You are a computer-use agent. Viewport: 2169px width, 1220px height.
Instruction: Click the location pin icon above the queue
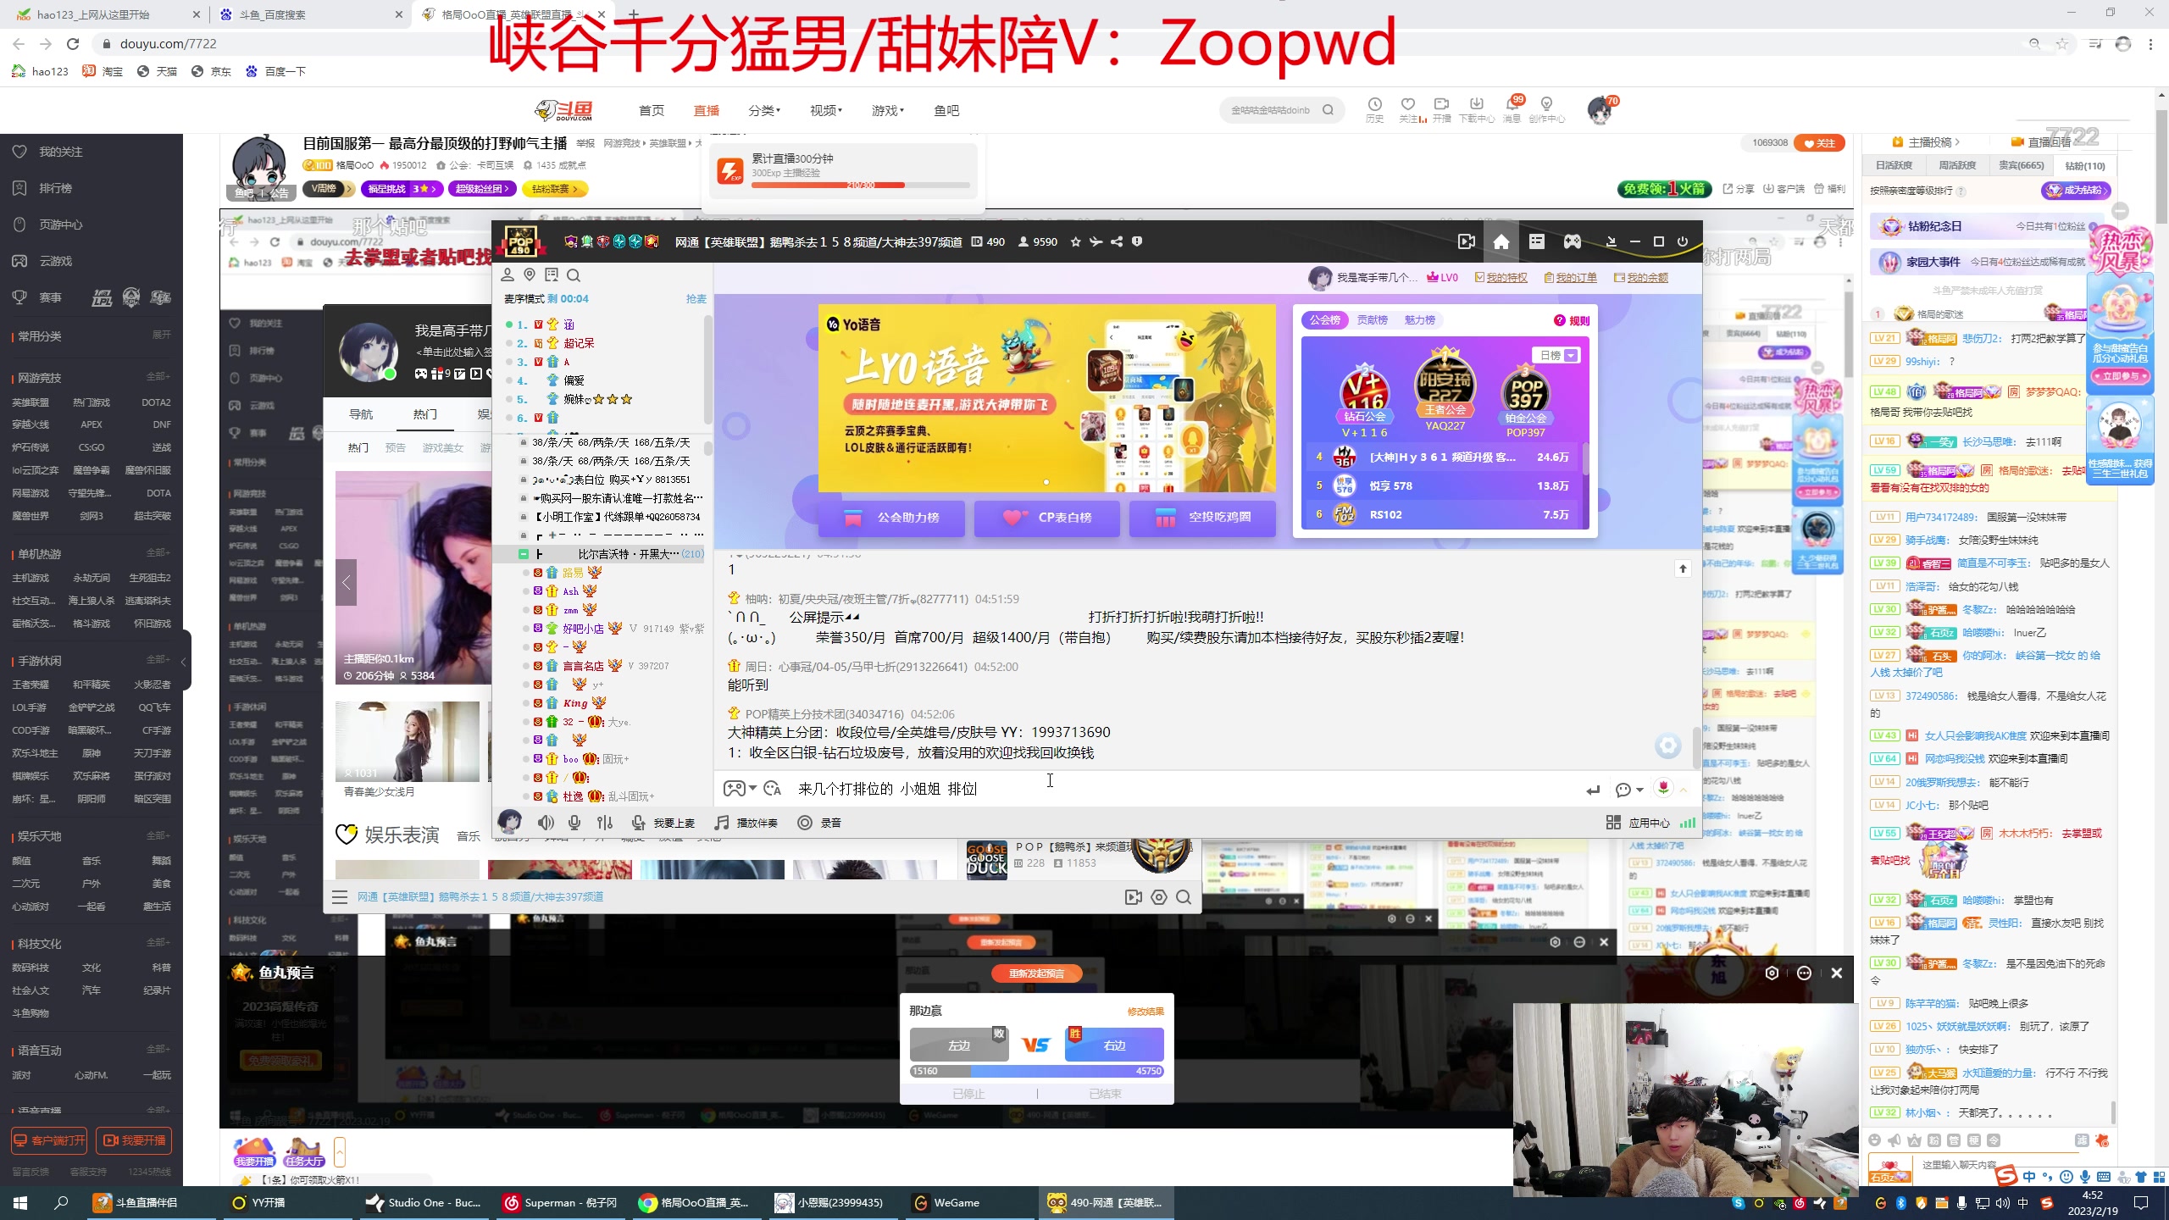tap(530, 274)
